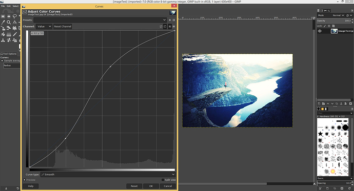Open blend mode group switcher dropdown
Screen dimensions: 354x191
tap(349, 15)
